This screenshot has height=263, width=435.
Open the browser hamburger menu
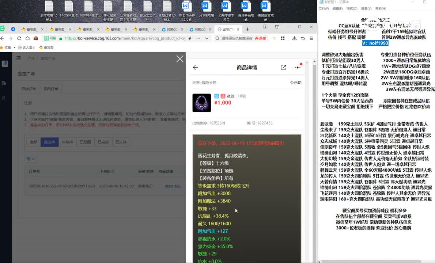(311, 38)
